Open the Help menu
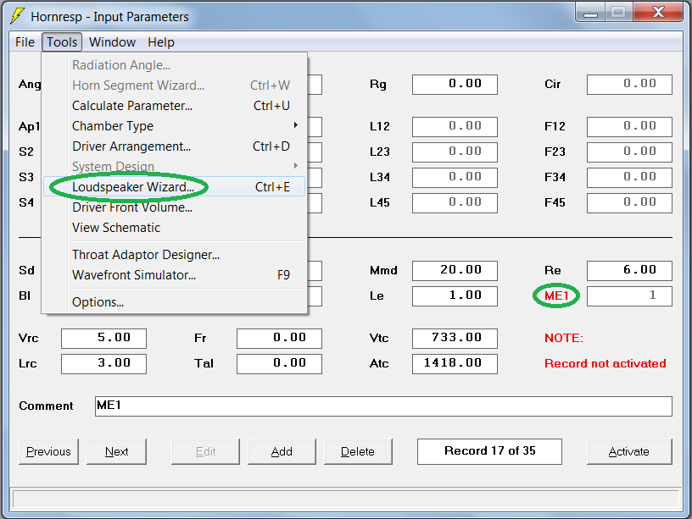This screenshot has width=692, height=519. coord(160,42)
